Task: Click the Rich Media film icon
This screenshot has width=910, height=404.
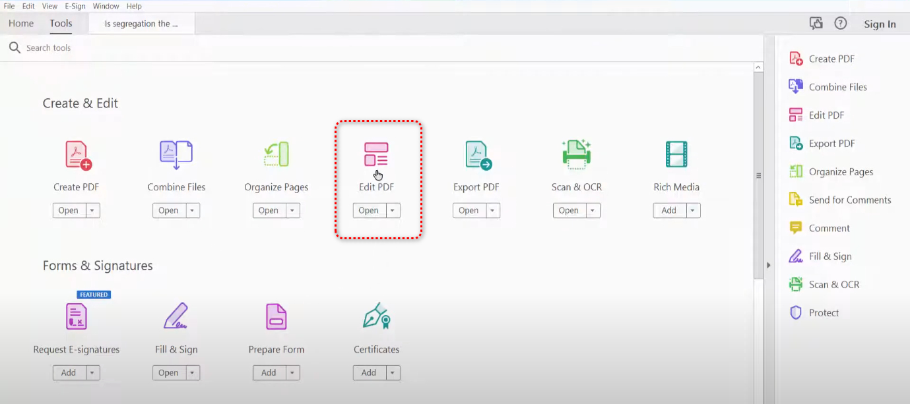Action: click(676, 154)
